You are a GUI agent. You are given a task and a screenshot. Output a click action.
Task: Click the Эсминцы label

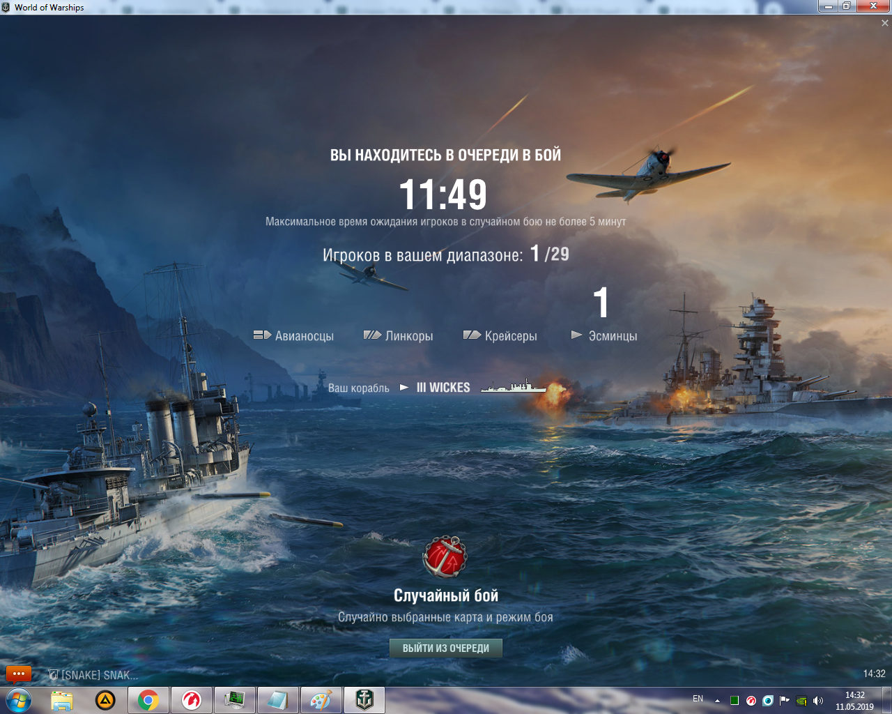[613, 336]
